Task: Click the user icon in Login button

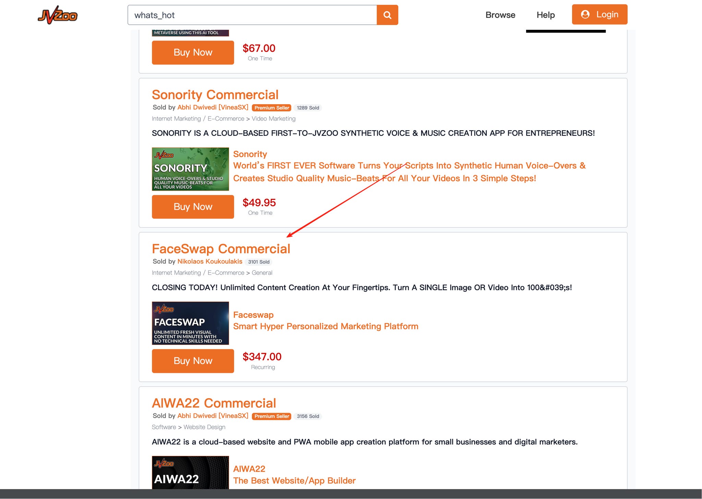Action: click(x=585, y=14)
